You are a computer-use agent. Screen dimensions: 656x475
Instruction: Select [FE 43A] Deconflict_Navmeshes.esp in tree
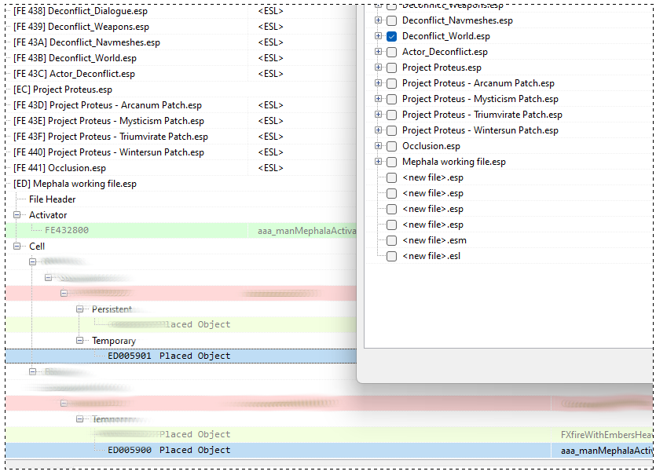[86, 42]
